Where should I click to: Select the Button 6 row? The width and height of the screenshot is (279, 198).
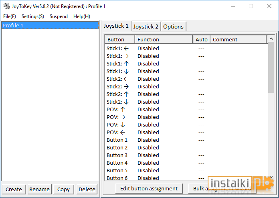tap(186, 178)
